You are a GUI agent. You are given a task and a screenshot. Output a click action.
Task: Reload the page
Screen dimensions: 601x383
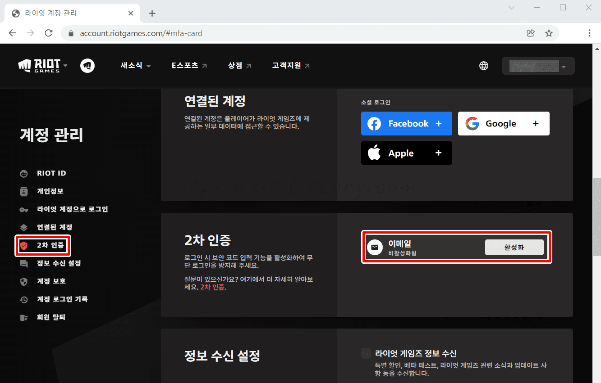49,33
